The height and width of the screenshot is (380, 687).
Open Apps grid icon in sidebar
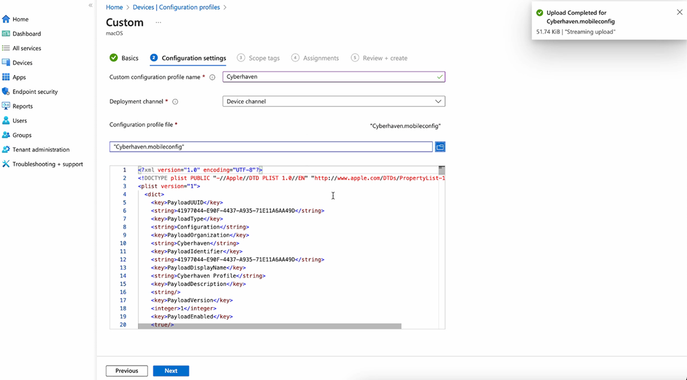[6, 77]
